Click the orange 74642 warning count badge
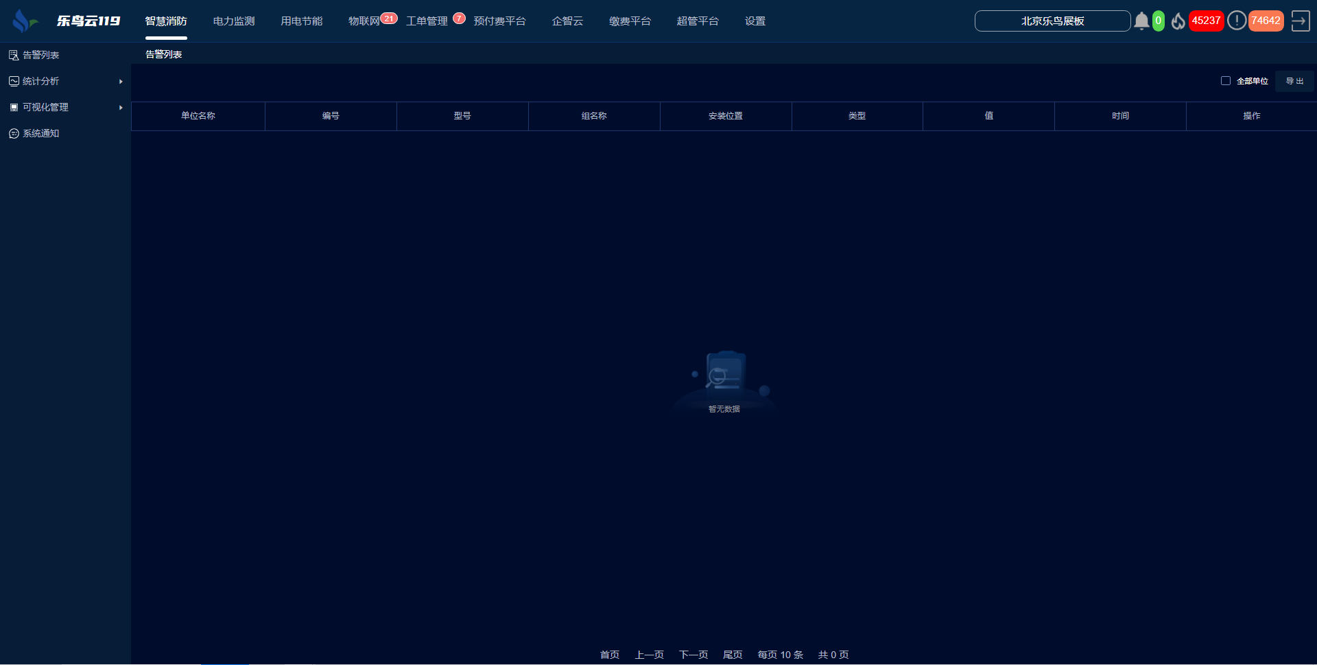The image size is (1317, 665). tap(1266, 21)
